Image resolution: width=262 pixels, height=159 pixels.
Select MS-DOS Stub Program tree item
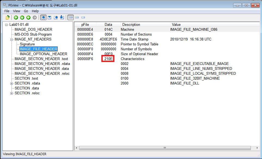pos(33,34)
